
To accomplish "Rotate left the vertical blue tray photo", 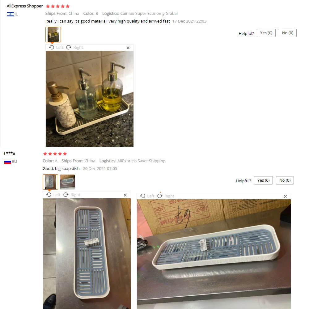I will click(x=53, y=195).
